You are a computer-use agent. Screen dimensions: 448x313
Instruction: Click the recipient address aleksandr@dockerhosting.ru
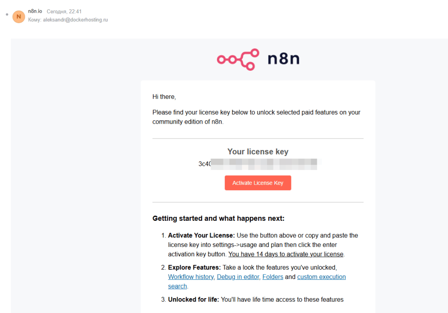[75, 20]
